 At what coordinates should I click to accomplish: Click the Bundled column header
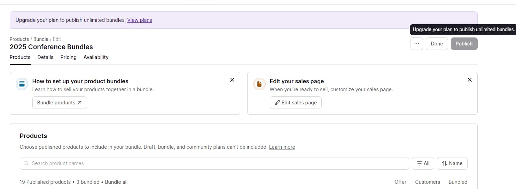[458, 182]
